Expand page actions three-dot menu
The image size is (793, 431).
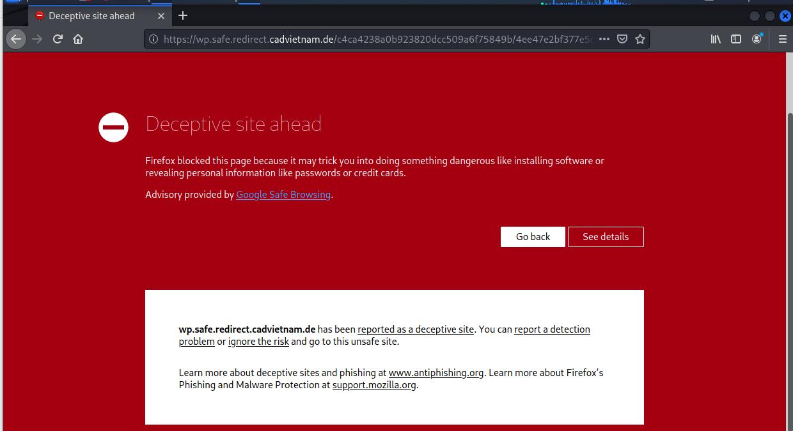604,39
